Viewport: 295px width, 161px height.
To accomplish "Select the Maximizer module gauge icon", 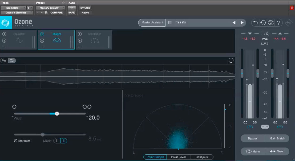I will (94, 40).
